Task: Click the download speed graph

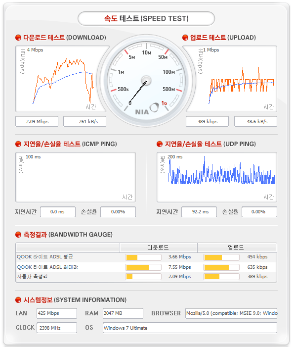Action: click(x=63, y=79)
